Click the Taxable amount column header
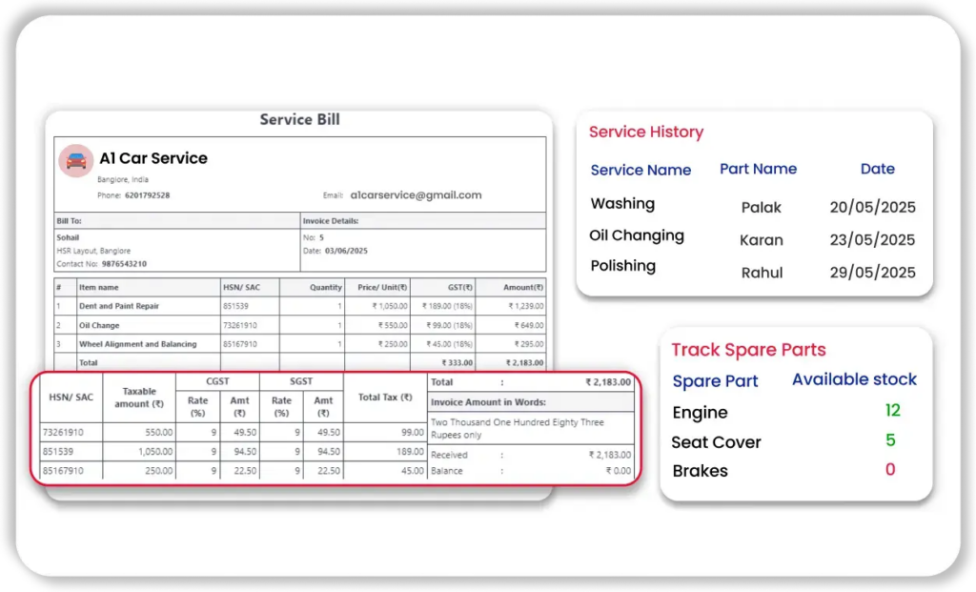The image size is (976, 592). [139, 398]
